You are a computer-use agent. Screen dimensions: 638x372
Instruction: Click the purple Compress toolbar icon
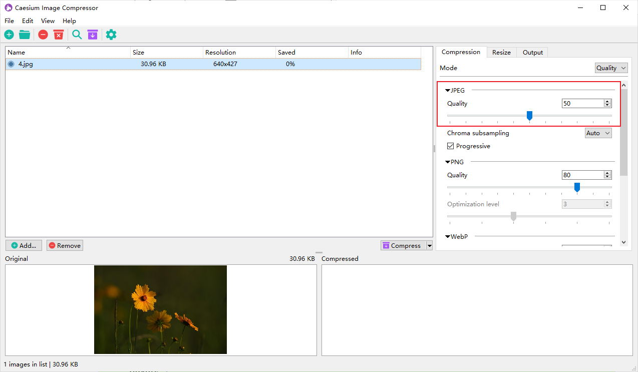(x=92, y=35)
